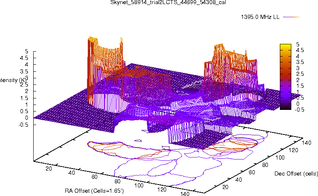
Task: Click the -0.5 tick on the intensity axis
Action: [23, 125]
